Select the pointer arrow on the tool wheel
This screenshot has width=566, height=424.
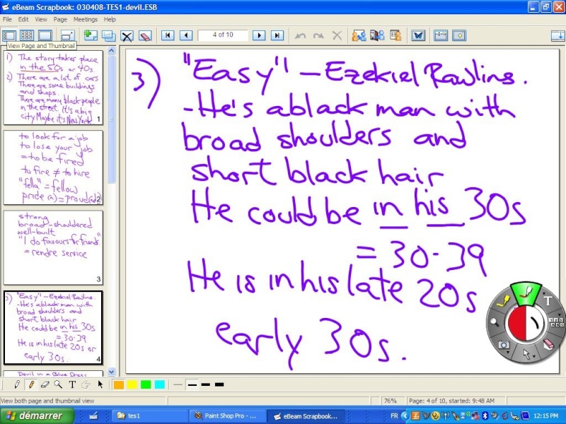click(526, 355)
